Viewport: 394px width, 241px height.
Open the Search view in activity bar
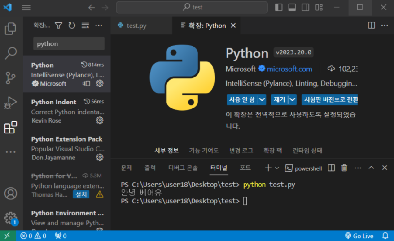coord(11,53)
